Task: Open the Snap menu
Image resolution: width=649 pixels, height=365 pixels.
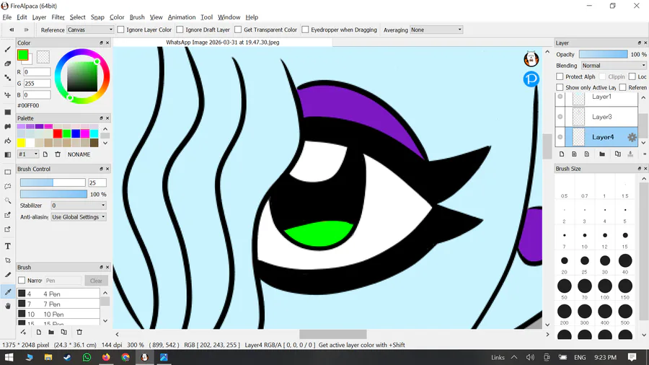Action: [97, 17]
